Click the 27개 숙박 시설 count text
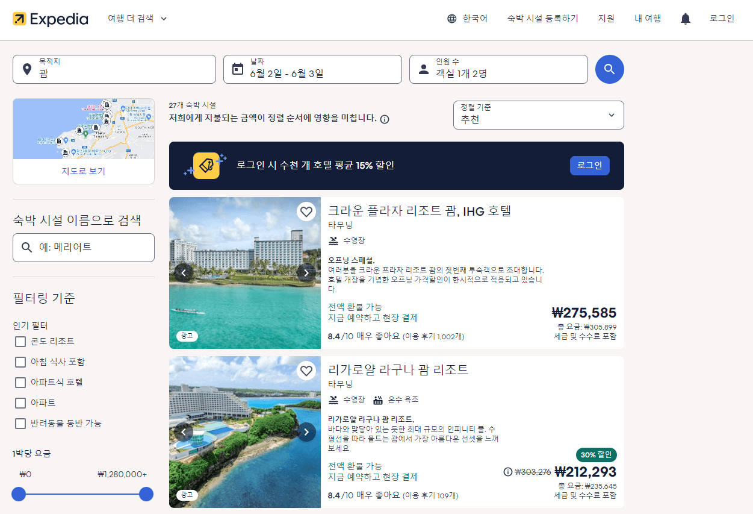This screenshot has height=514, width=753. click(193, 105)
